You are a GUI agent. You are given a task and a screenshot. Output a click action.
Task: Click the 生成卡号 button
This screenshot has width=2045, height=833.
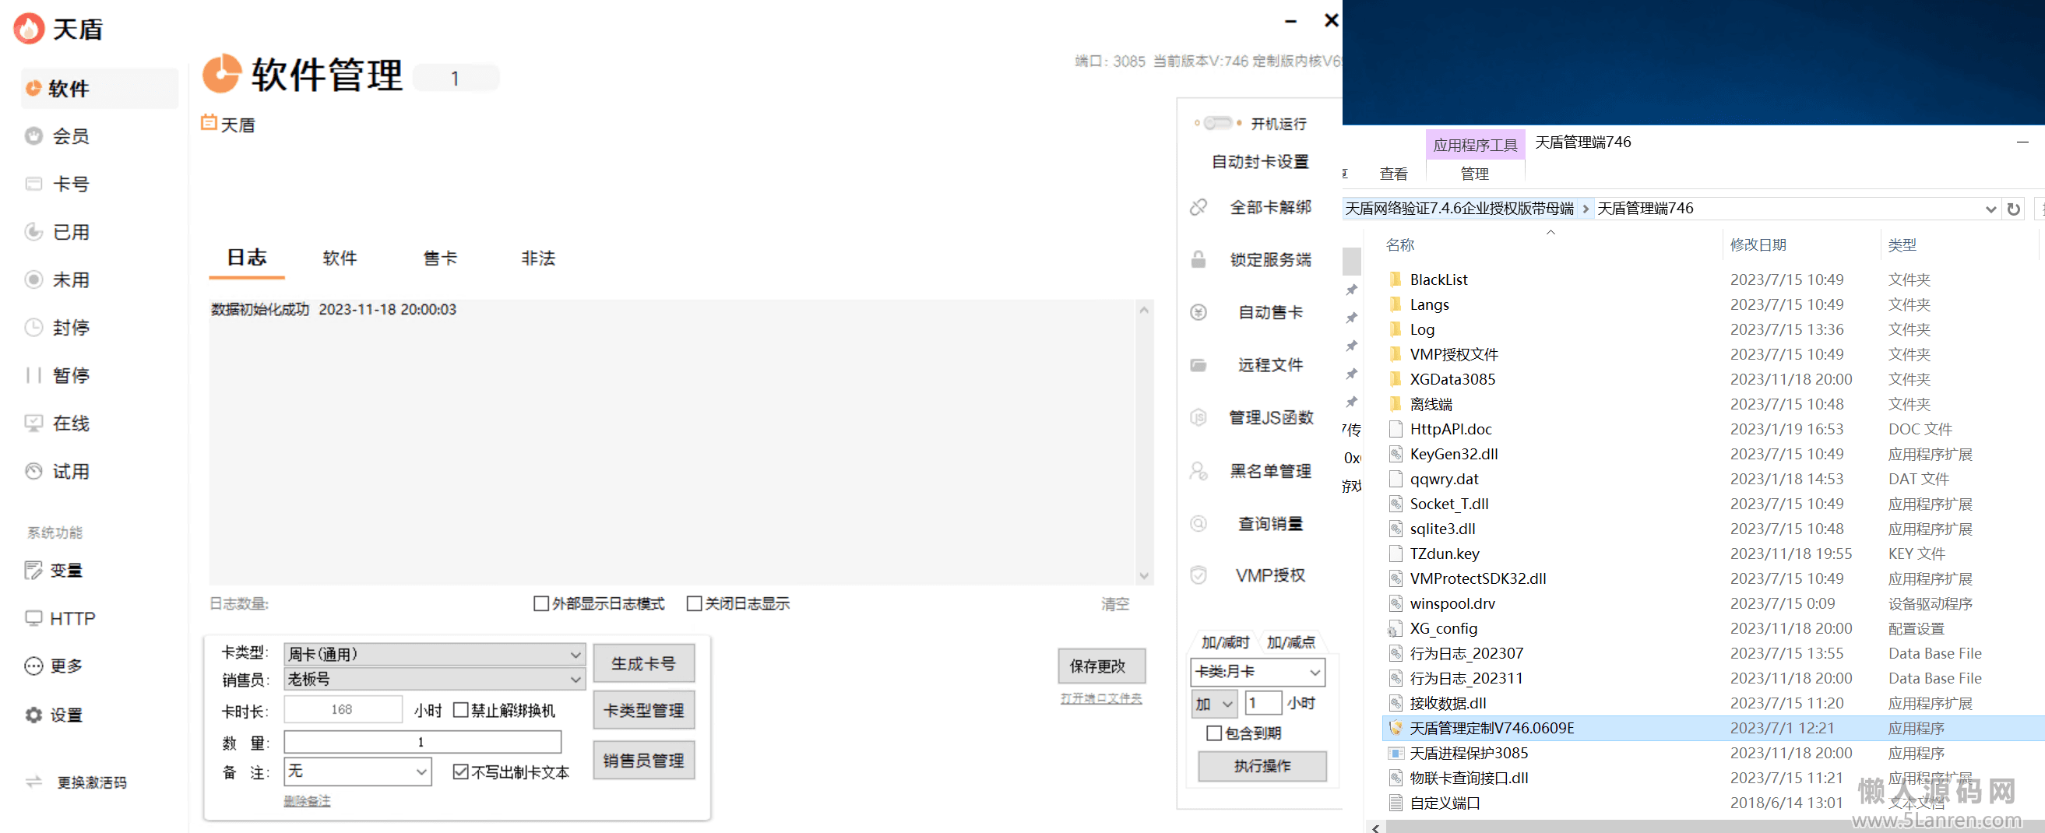point(643,663)
